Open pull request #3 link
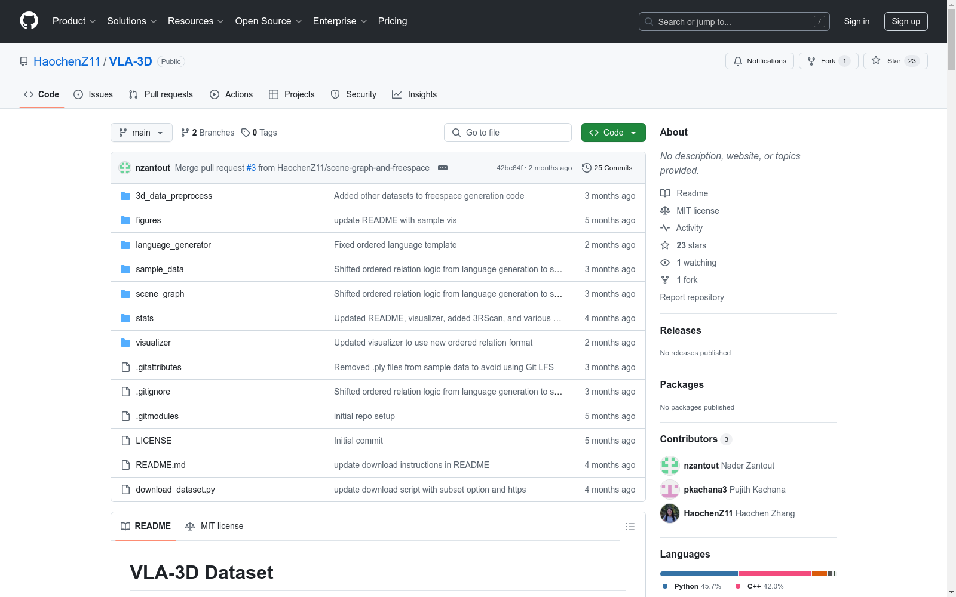 pos(251,168)
